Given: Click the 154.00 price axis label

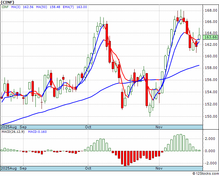Looking at the screenshot, I should (211, 92).
